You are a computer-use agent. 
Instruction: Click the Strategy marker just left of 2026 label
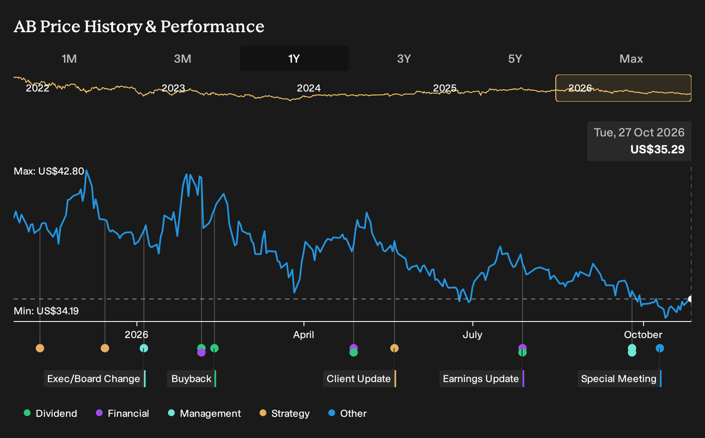(x=105, y=348)
